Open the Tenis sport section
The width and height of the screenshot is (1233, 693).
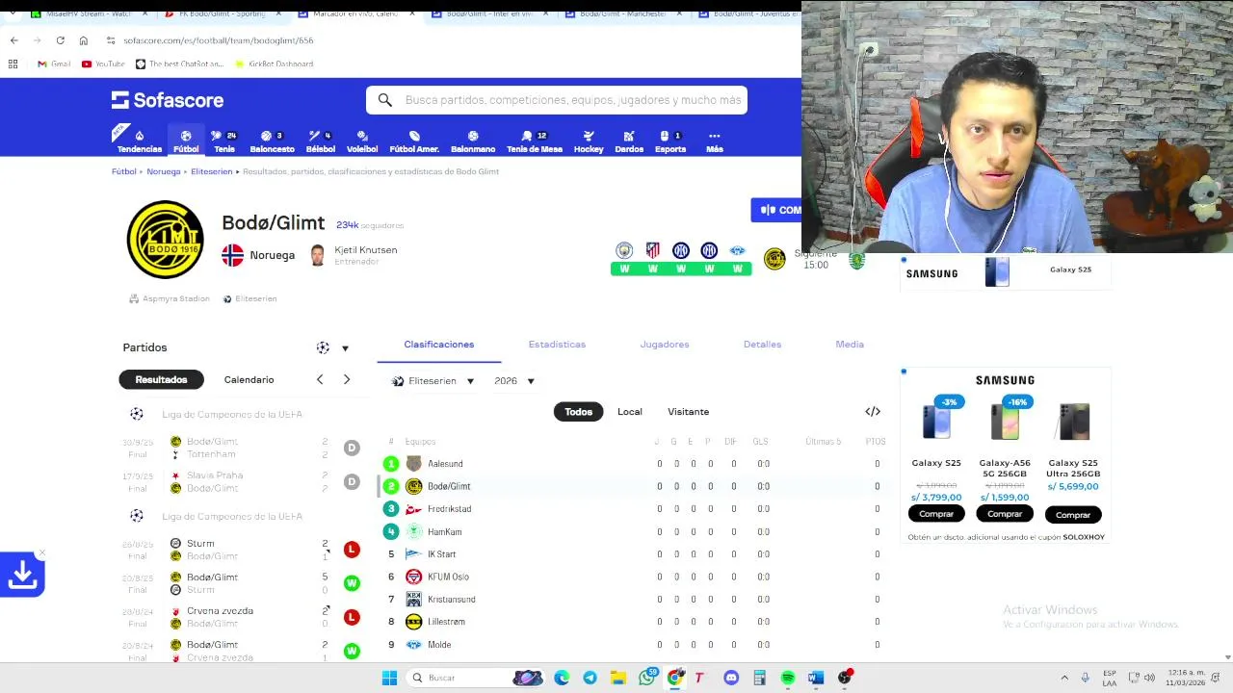[224, 141]
